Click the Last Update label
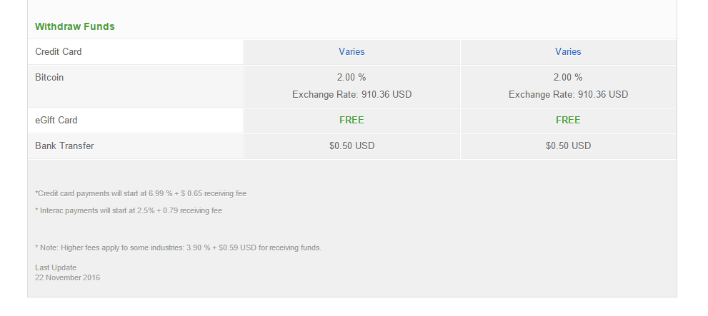Image resolution: width=708 pixels, height=316 pixels. (56, 267)
